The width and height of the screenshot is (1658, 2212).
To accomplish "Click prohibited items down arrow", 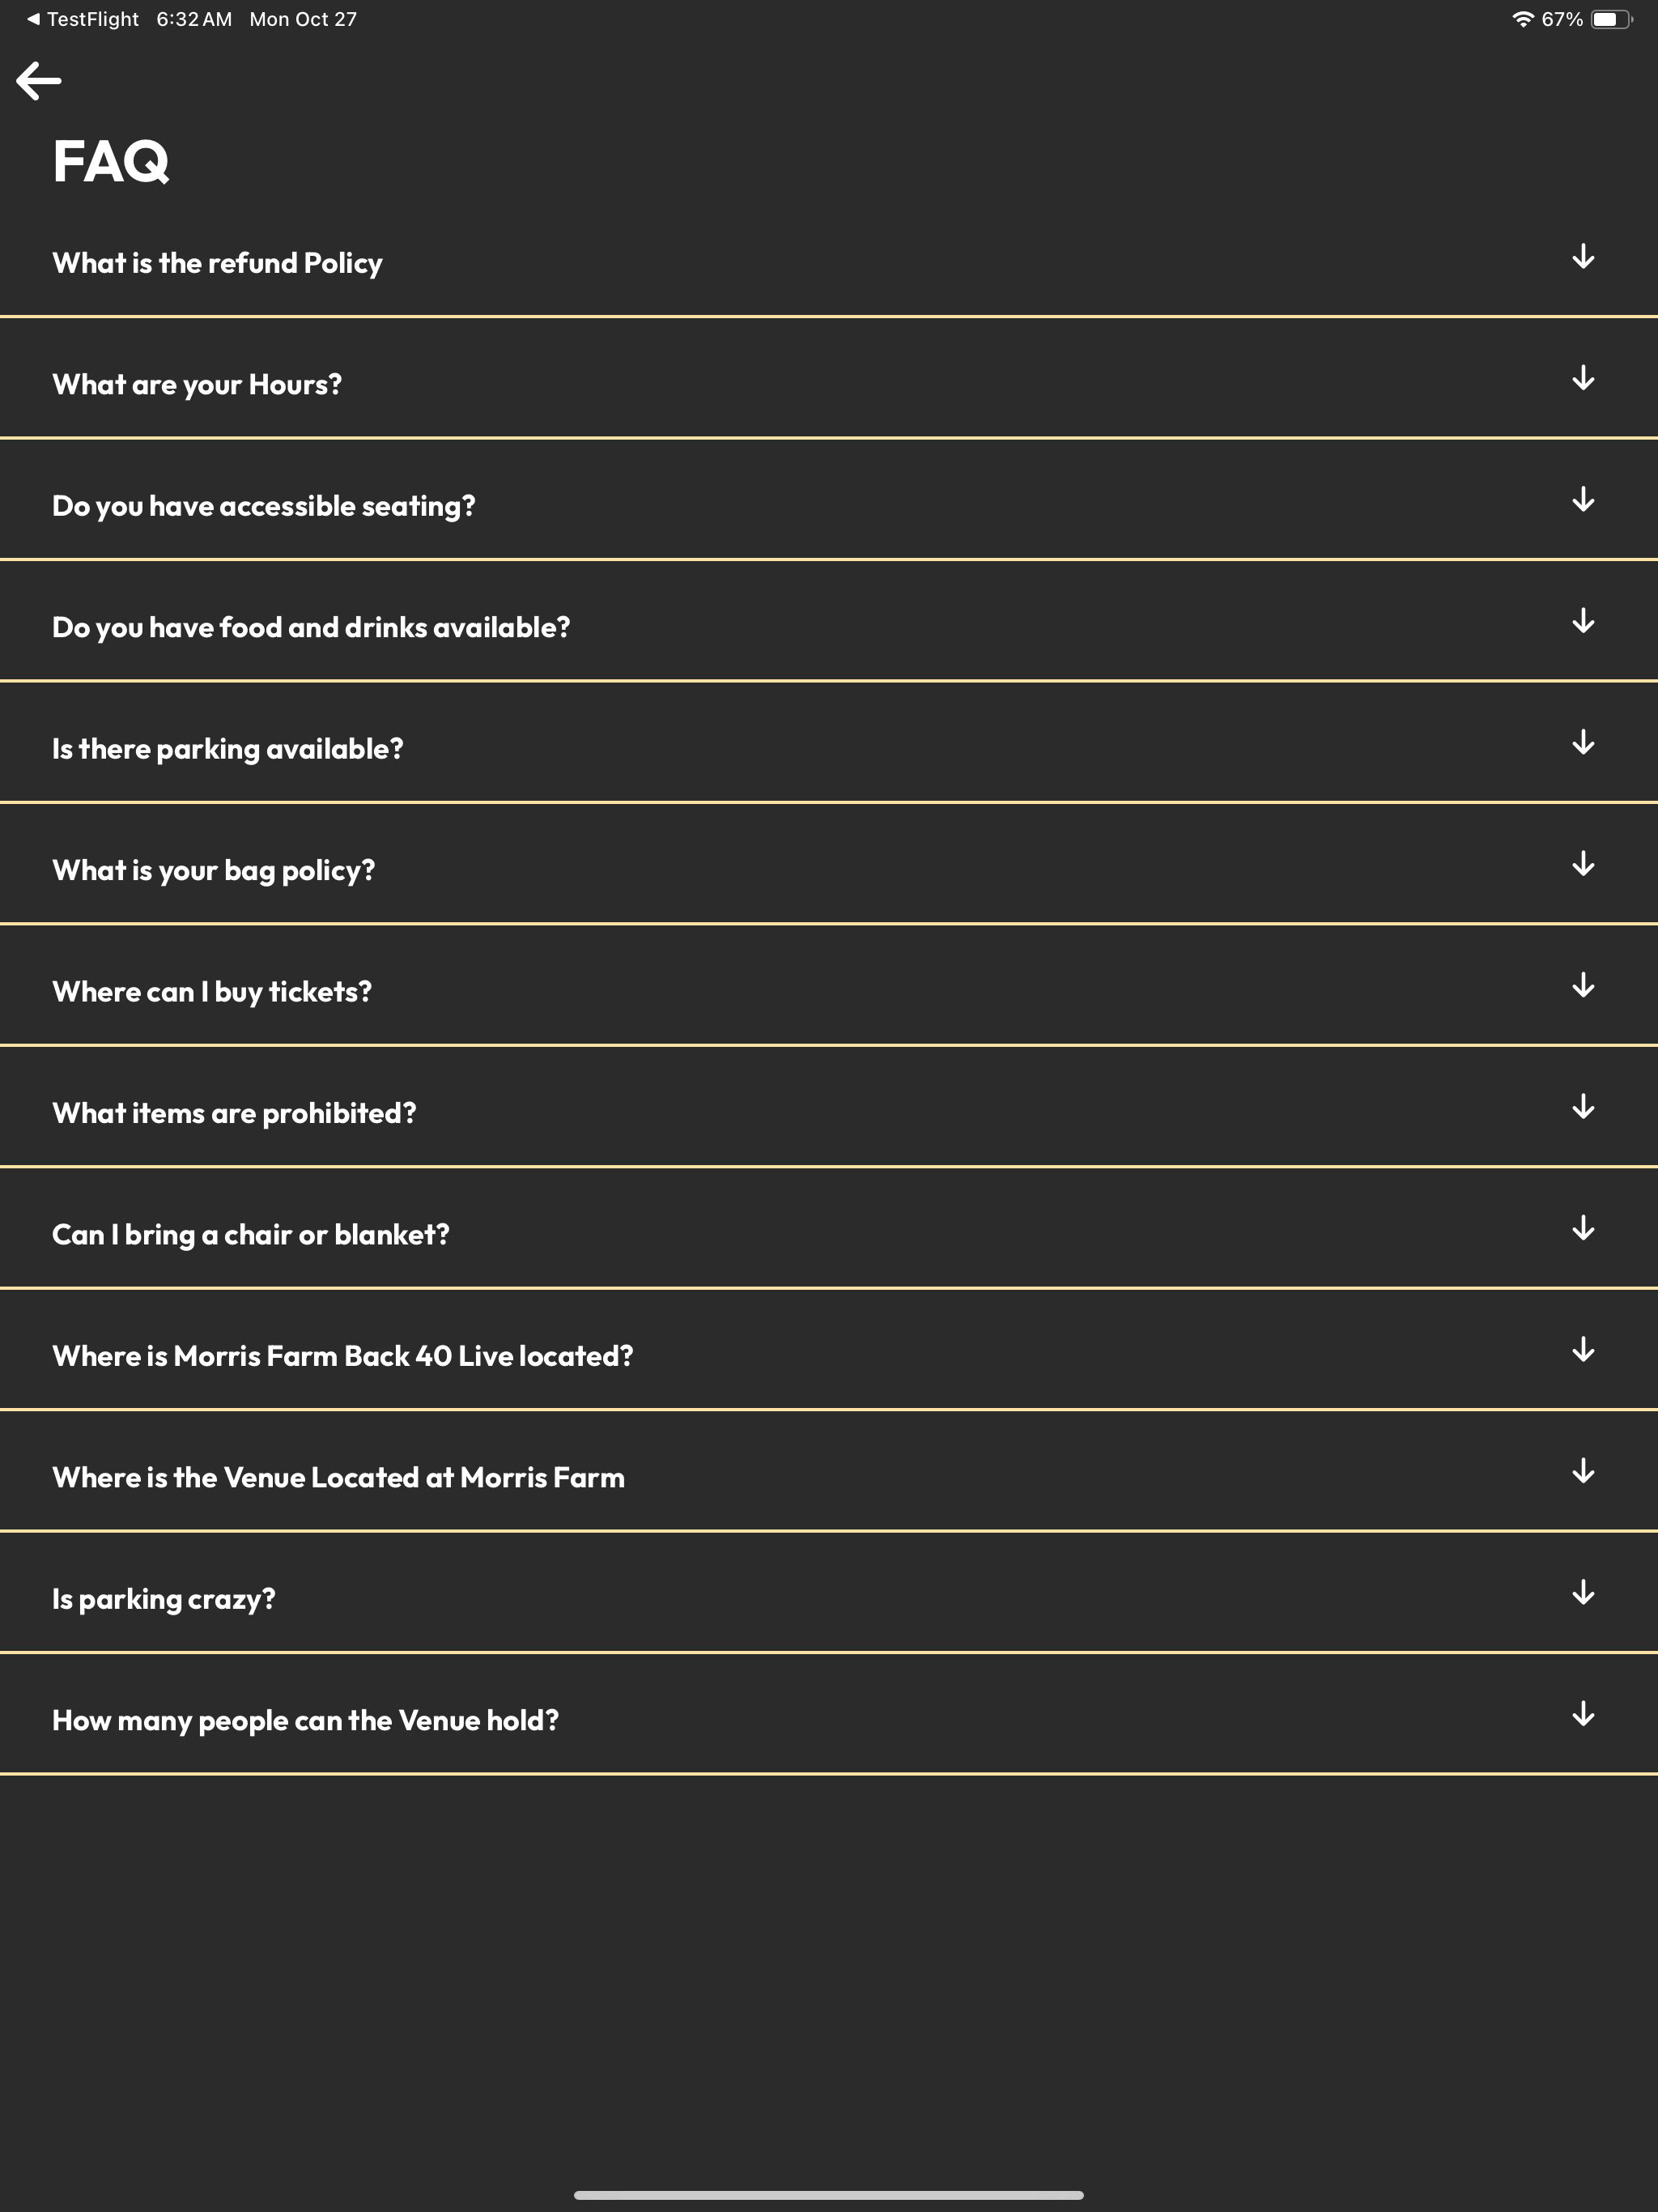I will pyautogui.click(x=1583, y=1107).
